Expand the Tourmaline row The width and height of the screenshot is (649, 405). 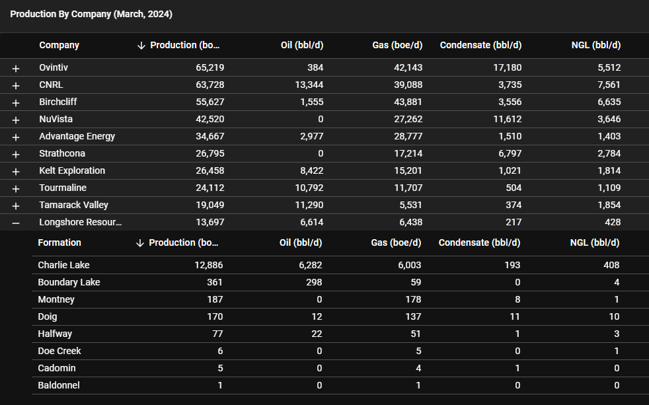tap(16, 189)
